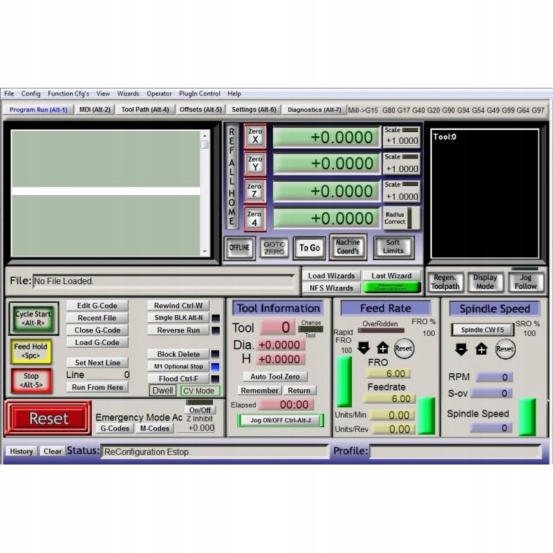Click the To Go button

point(309,248)
